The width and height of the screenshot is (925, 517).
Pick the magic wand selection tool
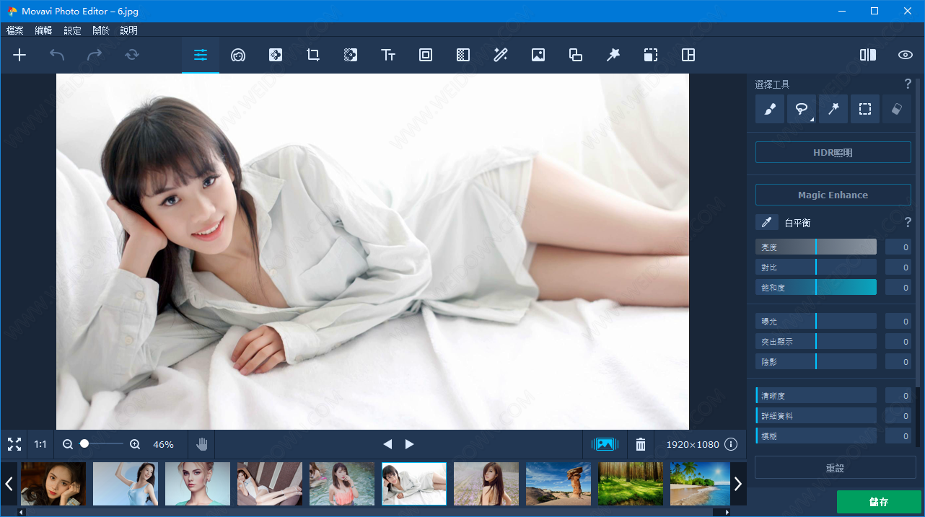(833, 109)
